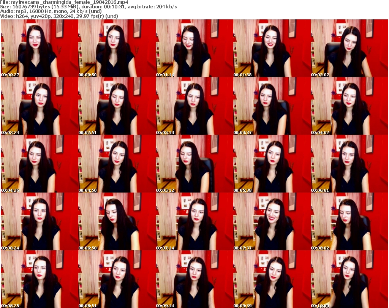The height and width of the screenshot is (308, 389).
Task: Open the thumbnail stamped 00:02:24
Action: pyautogui.click(x=40, y=106)
